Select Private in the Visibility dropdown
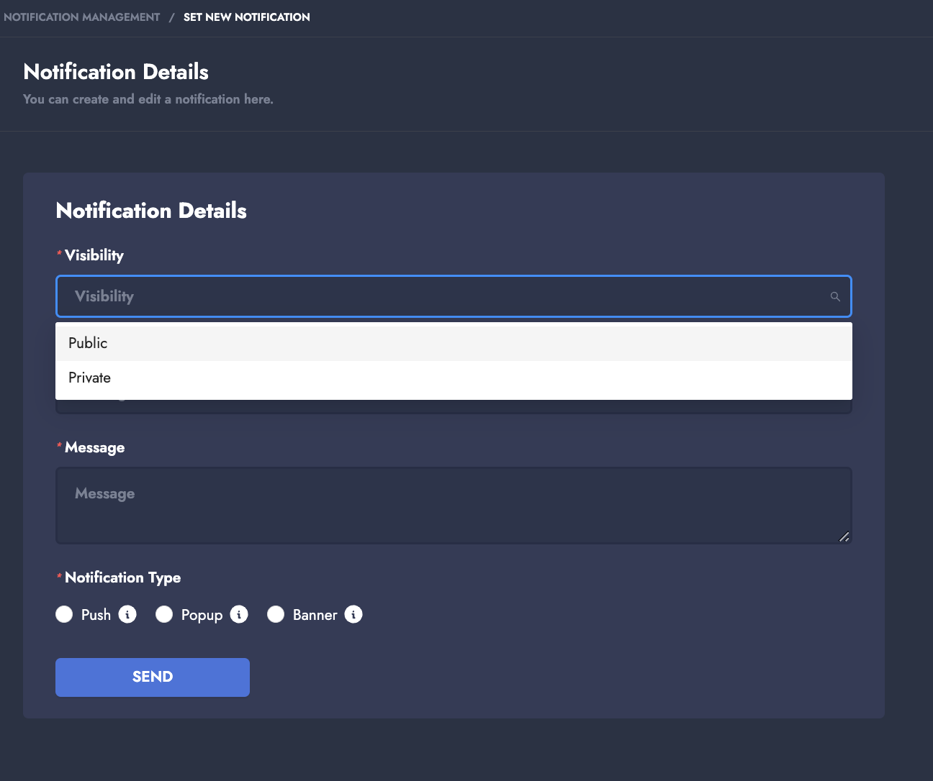 coord(90,378)
